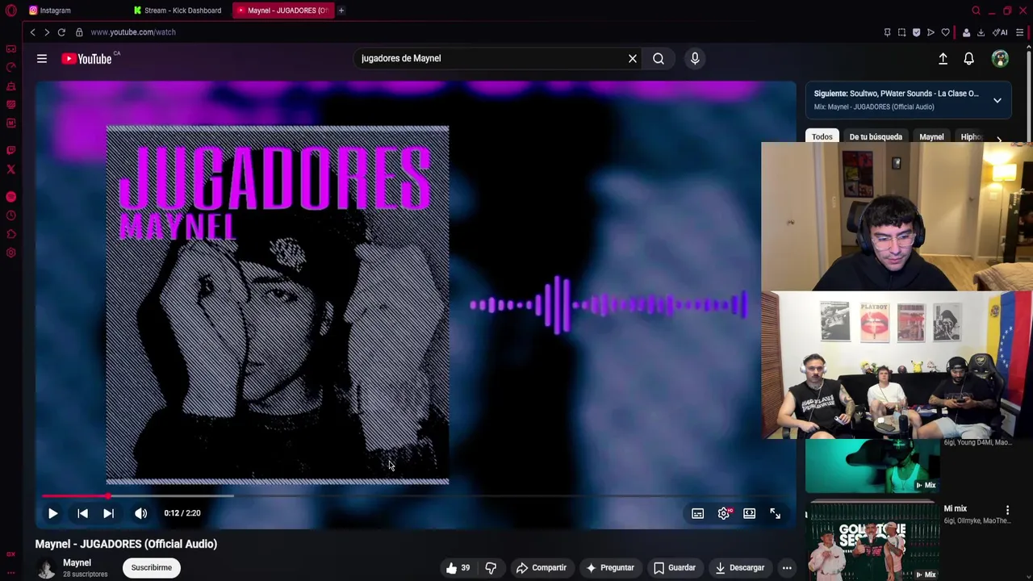
Task: Click the Suscribirme button
Action: 152,568
